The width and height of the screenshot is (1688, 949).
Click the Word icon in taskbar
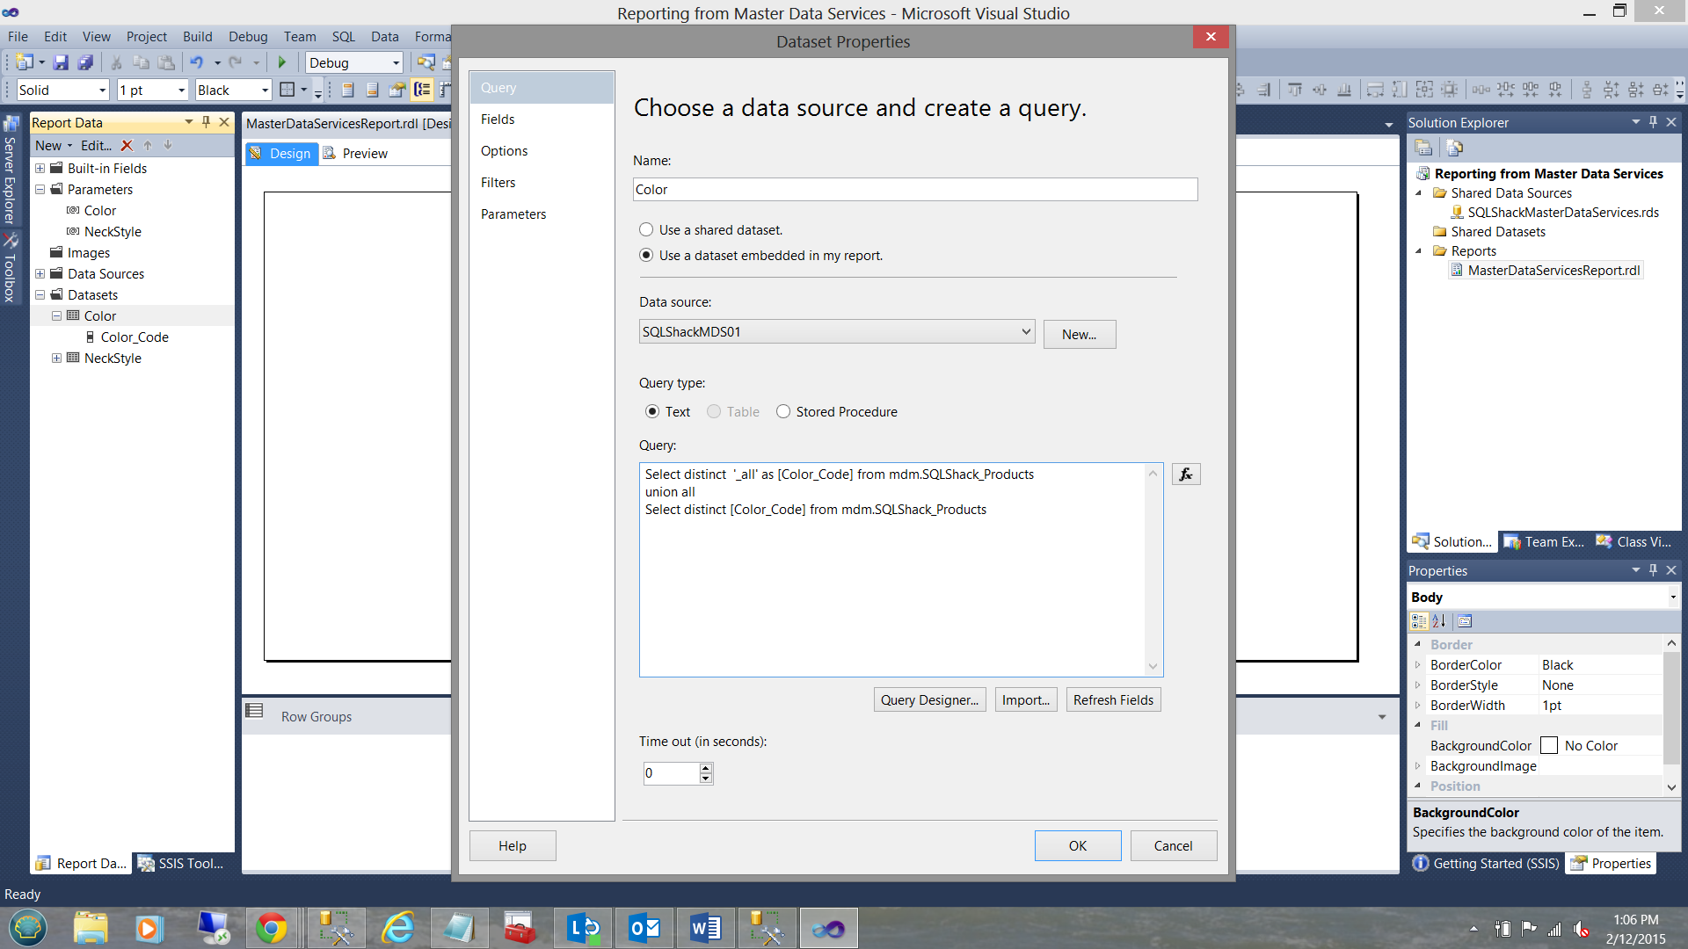coord(705,928)
